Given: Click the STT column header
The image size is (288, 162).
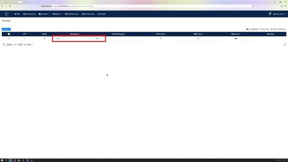Looking at the screenshot, I should coord(25,34).
